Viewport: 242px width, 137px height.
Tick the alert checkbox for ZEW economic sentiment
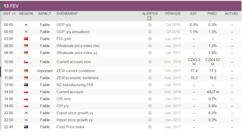[x=150, y=78]
